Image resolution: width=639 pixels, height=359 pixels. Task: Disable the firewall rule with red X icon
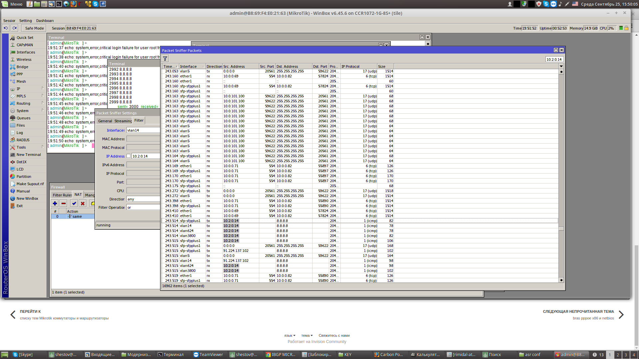tap(83, 203)
